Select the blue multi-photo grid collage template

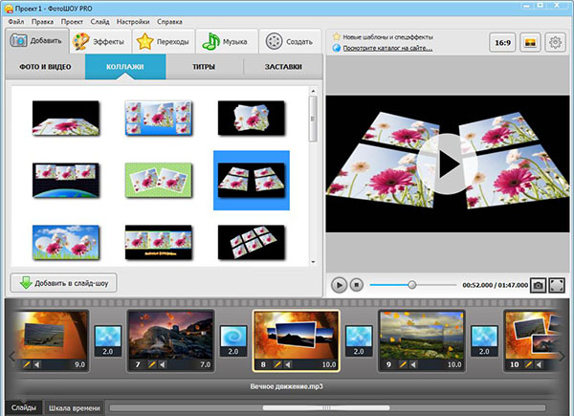[159, 119]
